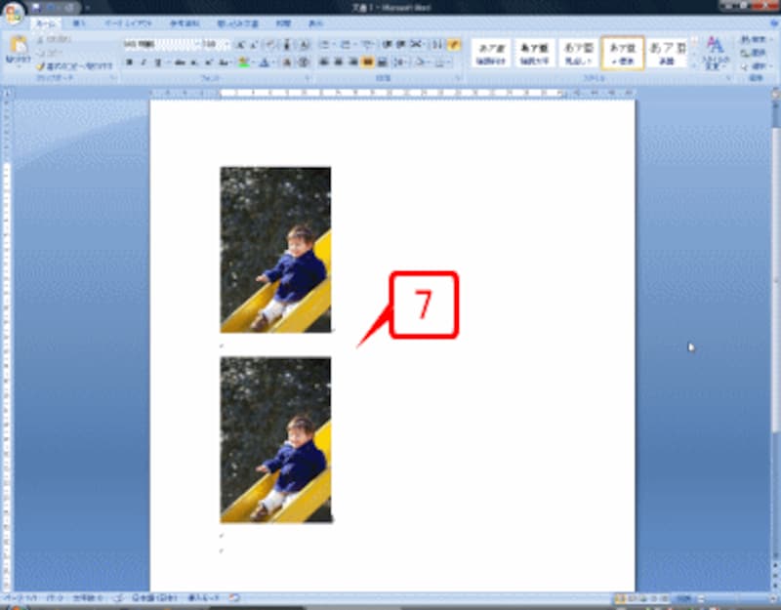Shrink the font size
The width and height of the screenshot is (781, 610).
click(254, 45)
